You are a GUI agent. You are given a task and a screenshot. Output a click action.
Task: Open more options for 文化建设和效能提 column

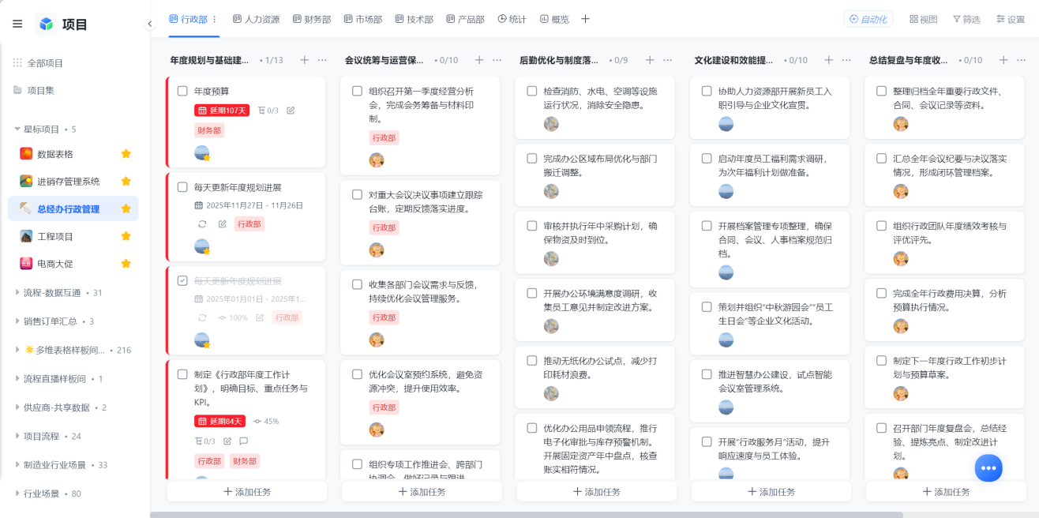coord(846,60)
